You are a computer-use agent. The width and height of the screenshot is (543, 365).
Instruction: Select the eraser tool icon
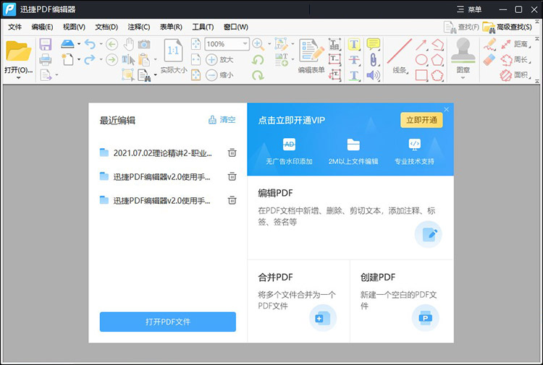pyautogui.click(x=489, y=60)
